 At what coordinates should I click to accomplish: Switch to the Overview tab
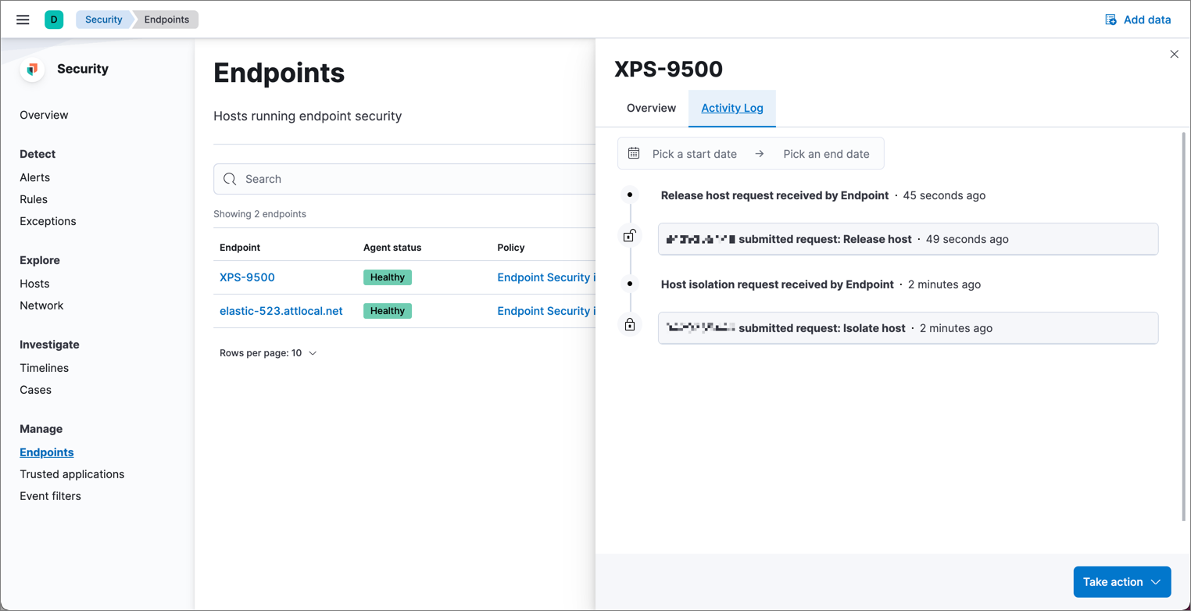pyautogui.click(x=651, y=108)
